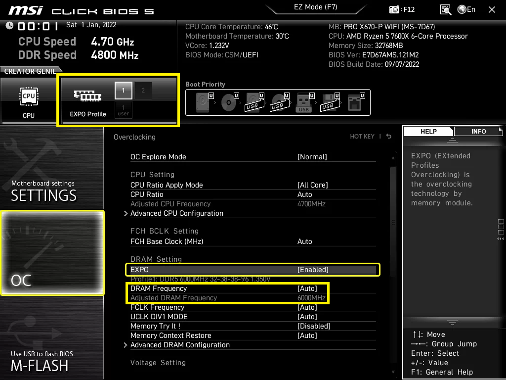Switch to the INFO tab
The width and height of the screenshot is (506, 380).
pos(478,131)
